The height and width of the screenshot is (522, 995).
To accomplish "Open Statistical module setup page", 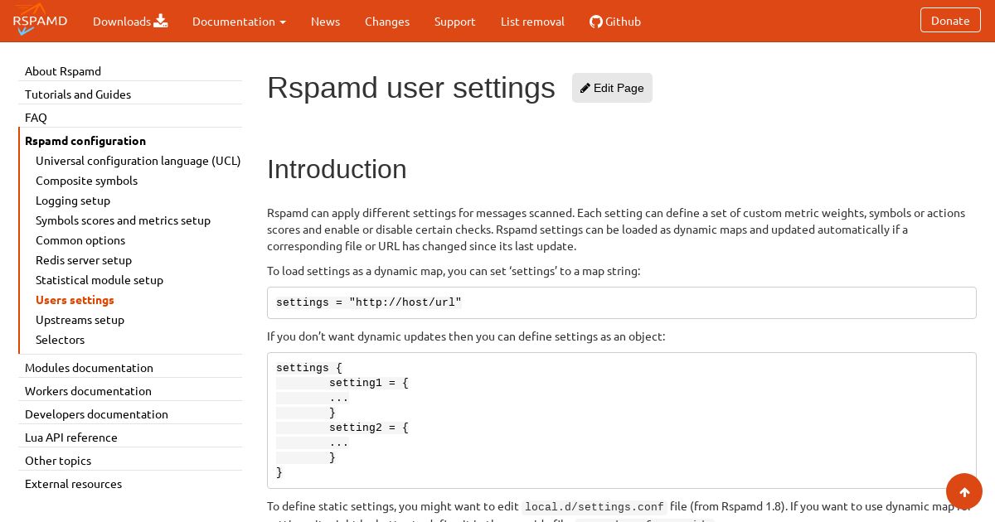I will click(x=99, y=280).
